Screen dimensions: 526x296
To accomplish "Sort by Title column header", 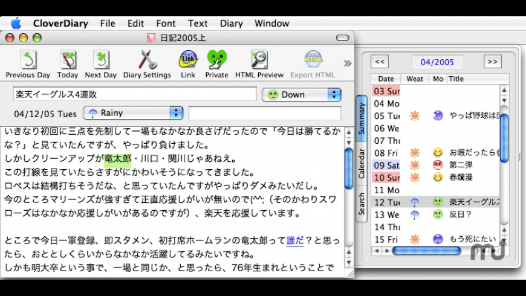I will coord(478,79).
